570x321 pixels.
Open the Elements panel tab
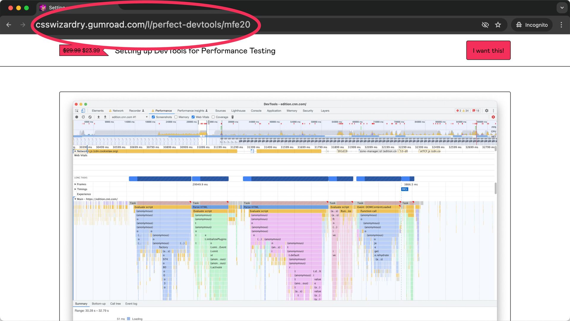point(98,111)
